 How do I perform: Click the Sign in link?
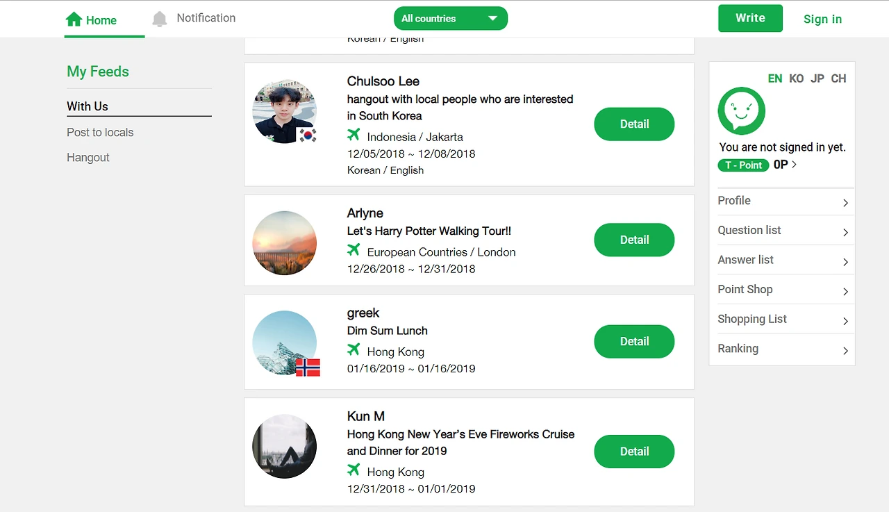click(x=822, y=19)
